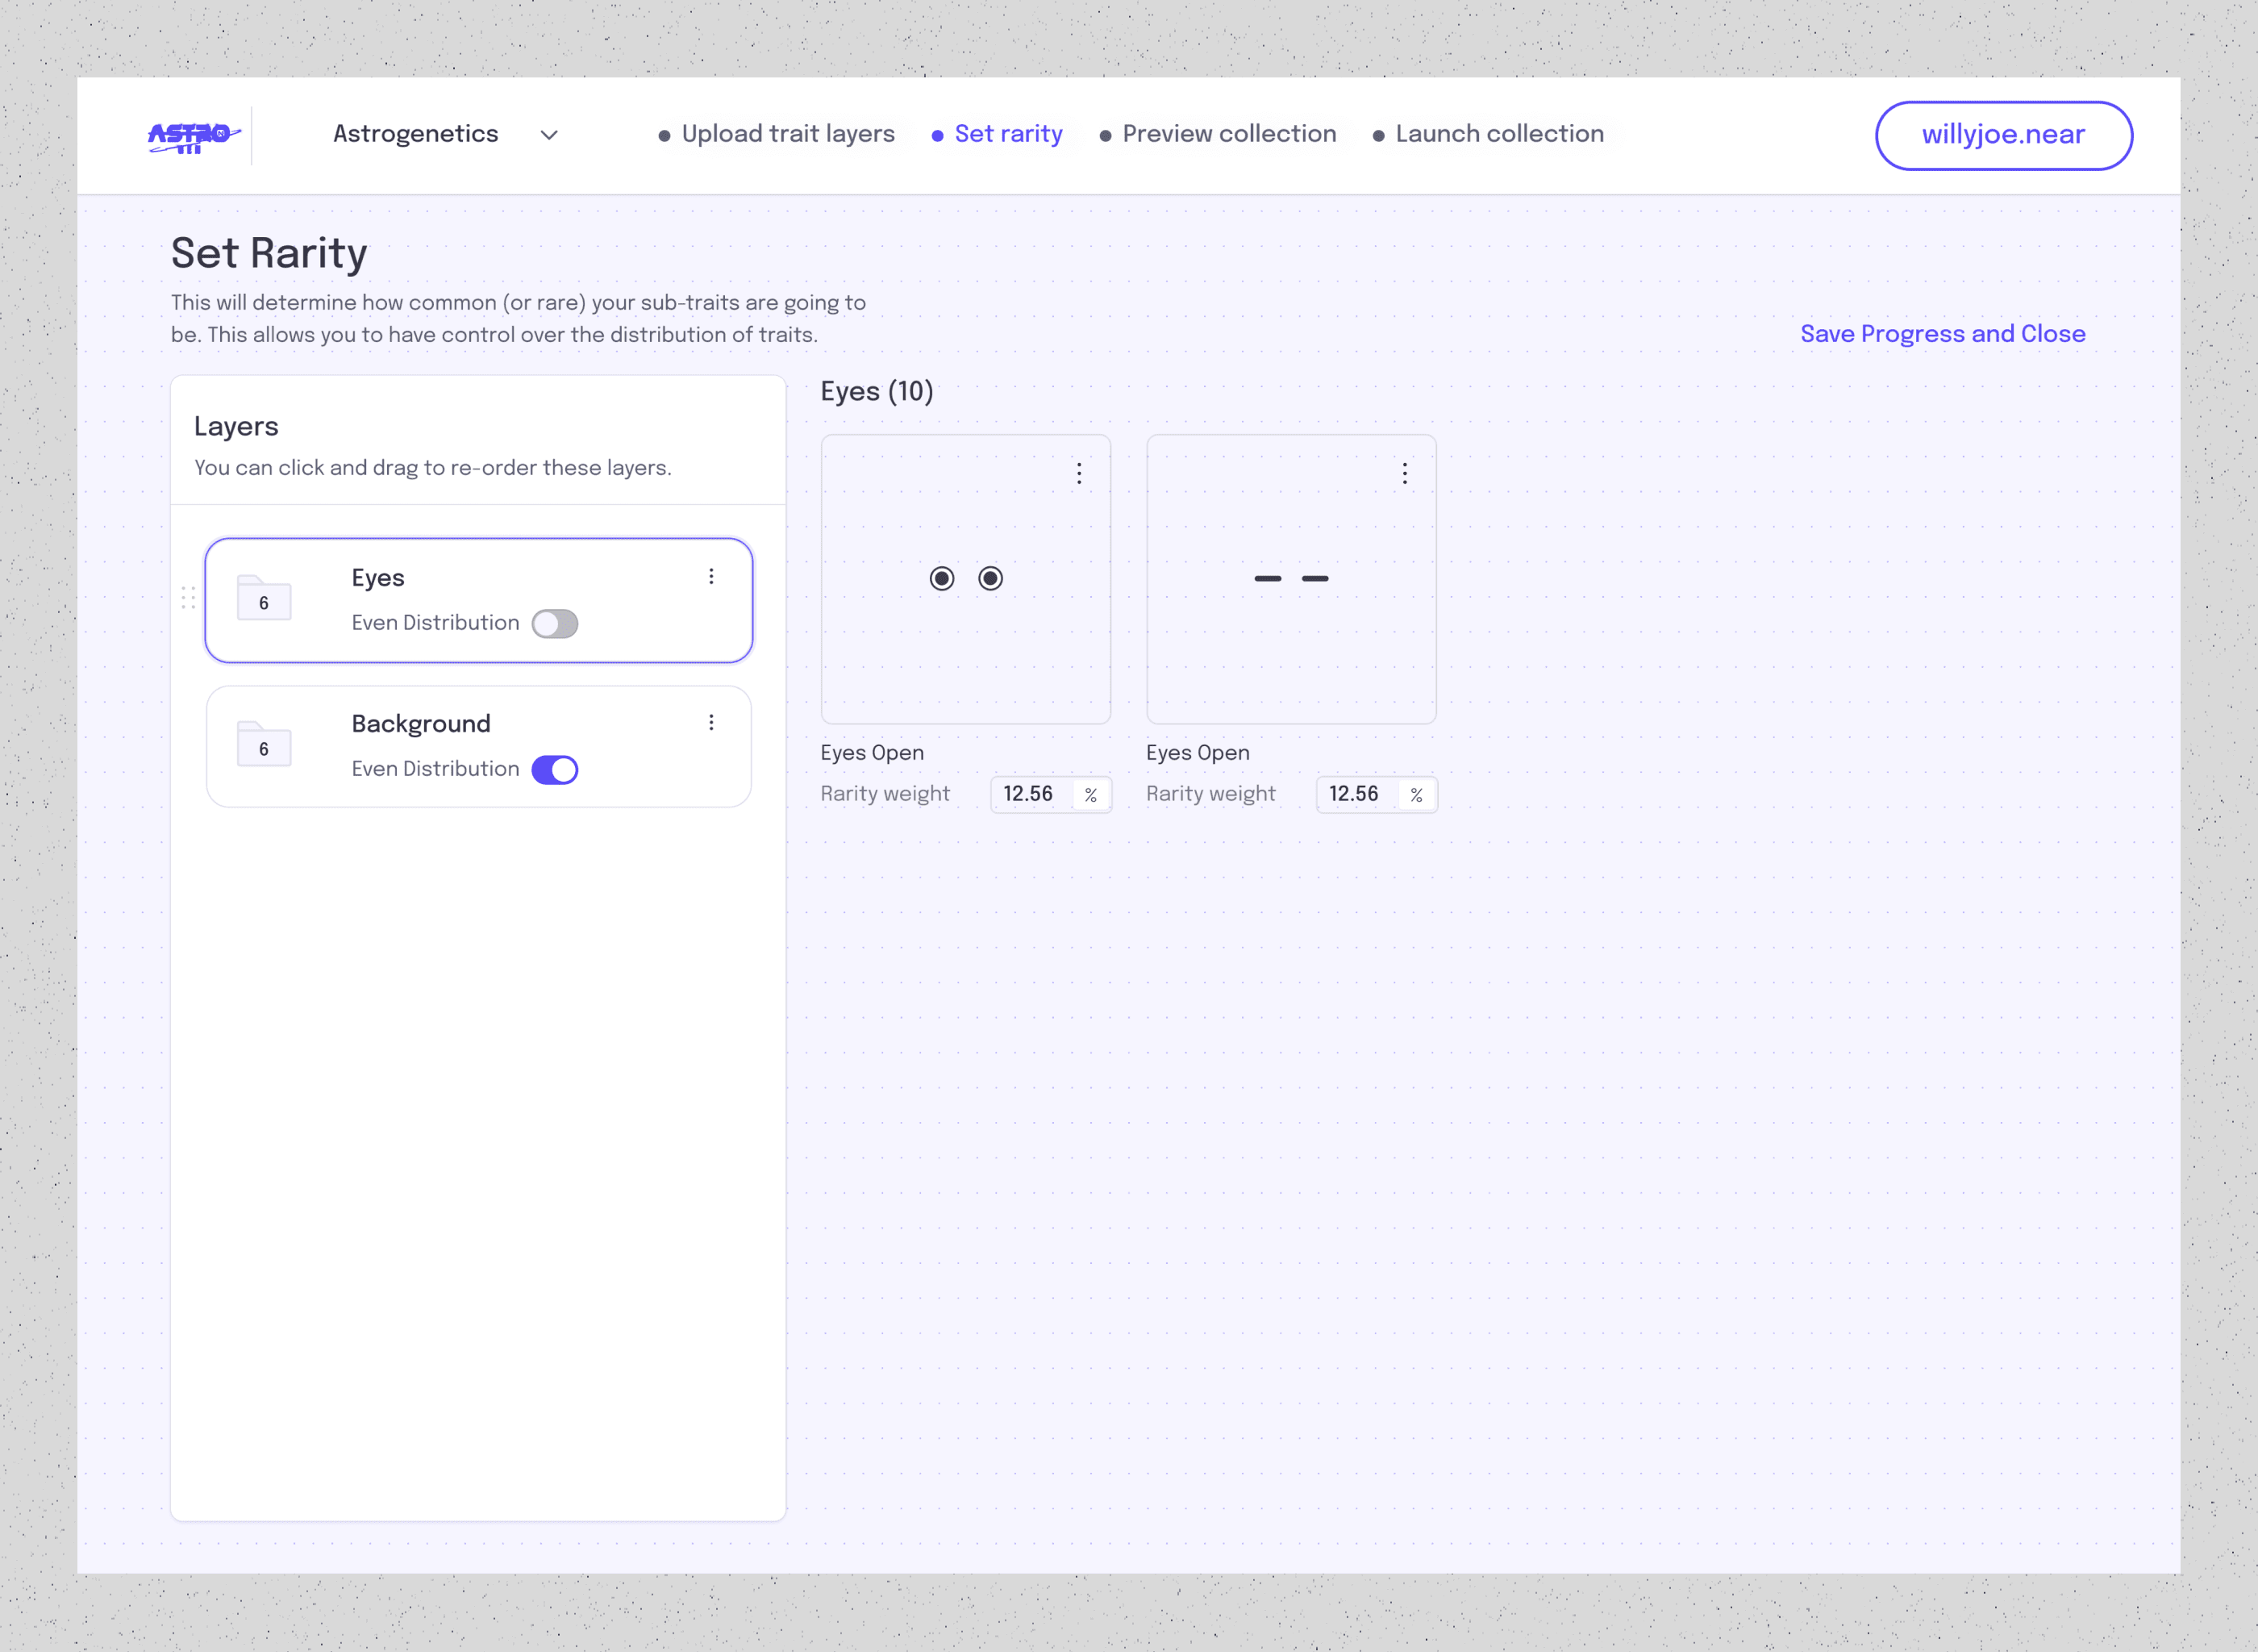2258x1652 pixels.
Task: Click the Eyes layer folder icon
Action: point(264,598)
